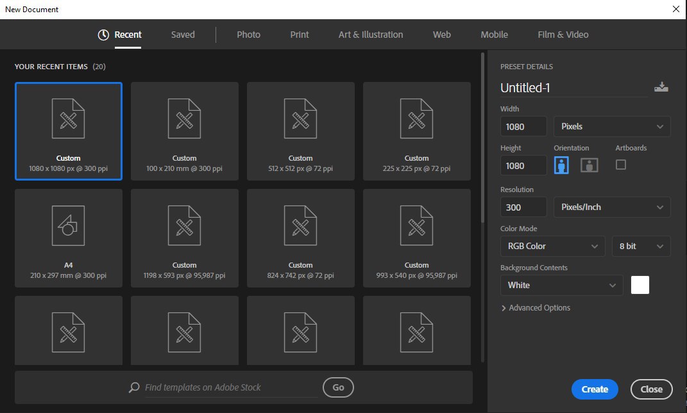Select the A4 210 x 297 mm preset

[69, 238]
